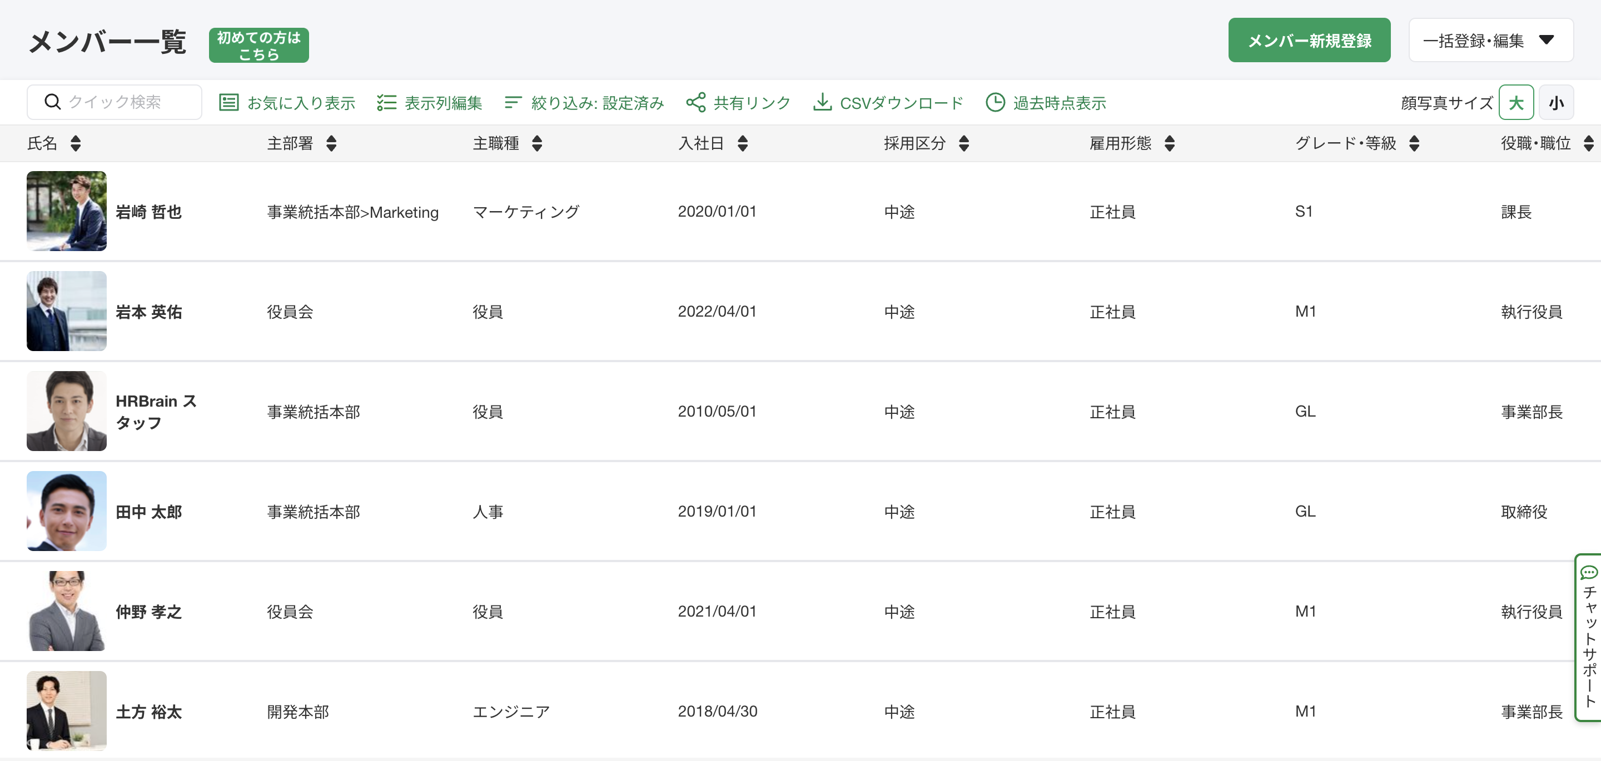Set face photo size to 大

[1517, 103]
